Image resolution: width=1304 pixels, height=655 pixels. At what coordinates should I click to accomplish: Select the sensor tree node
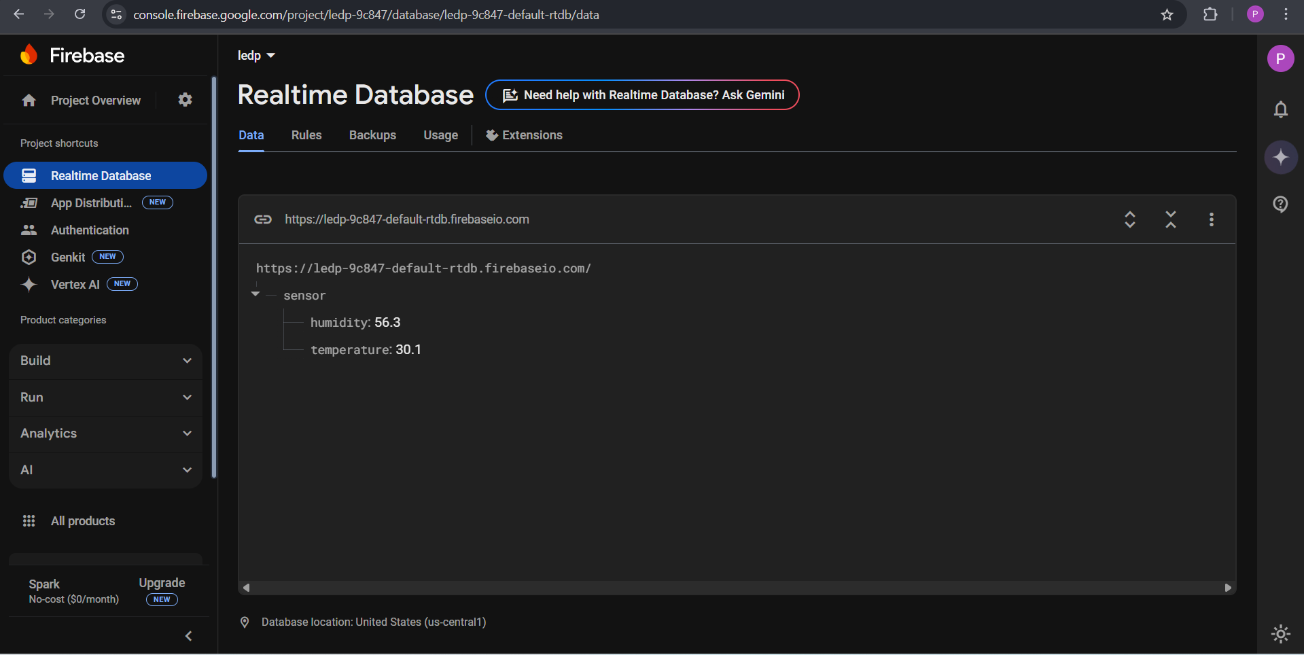coord(304,296)
